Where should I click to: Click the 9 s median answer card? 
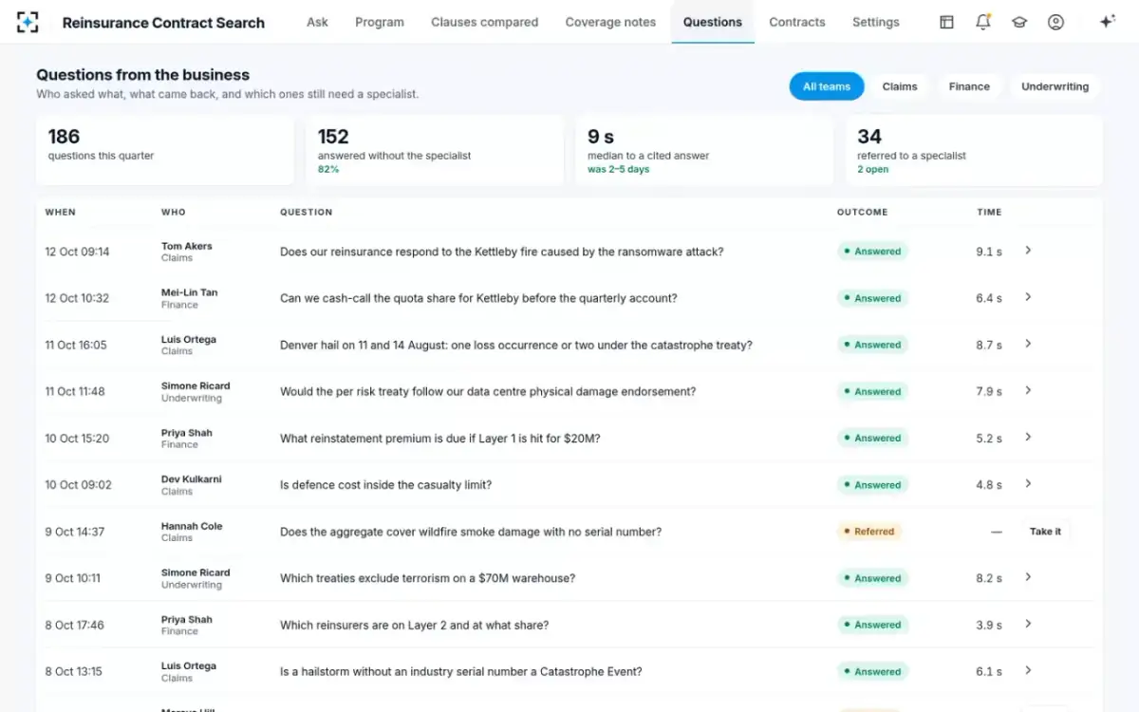click(704, 150)
